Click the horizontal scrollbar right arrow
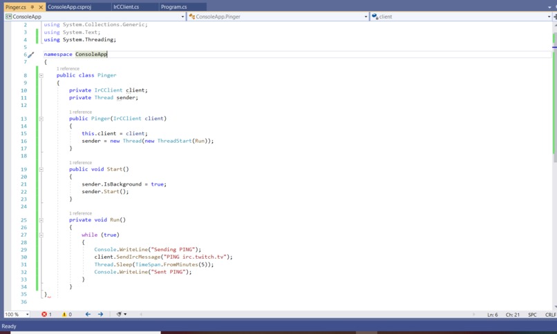Screen dimensions: 557x334 point(473,315)
